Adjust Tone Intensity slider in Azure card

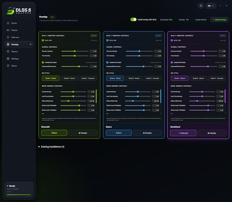coord(139,56)
